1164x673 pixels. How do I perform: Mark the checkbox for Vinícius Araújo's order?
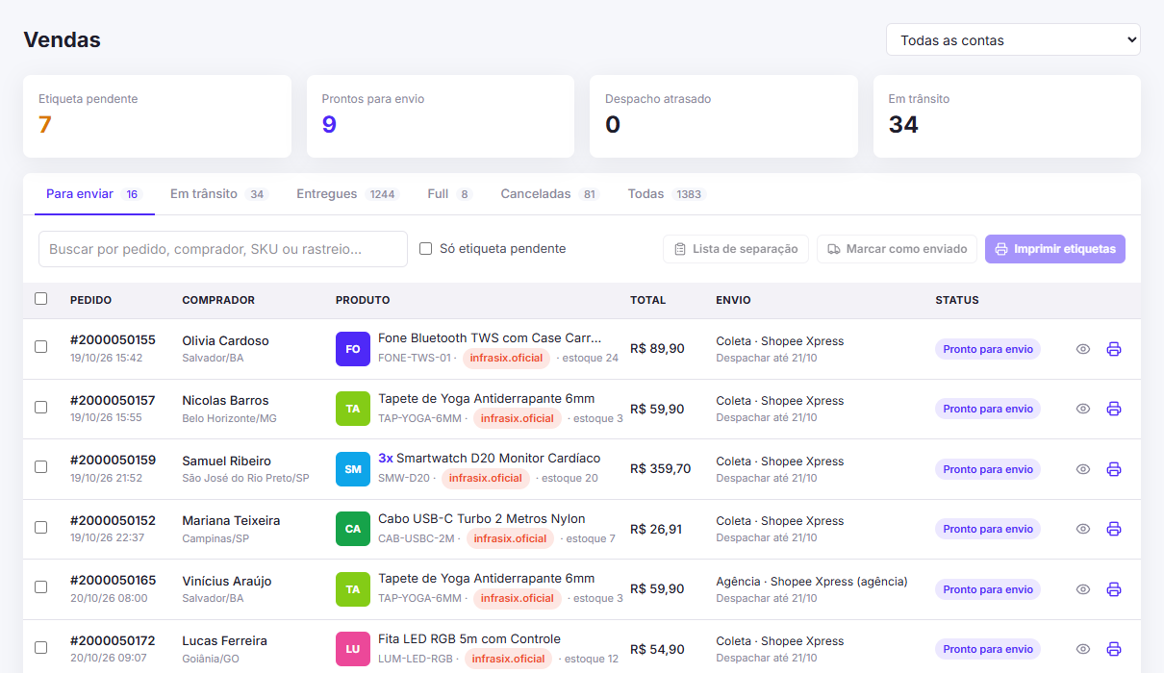(x=40, y=586)
